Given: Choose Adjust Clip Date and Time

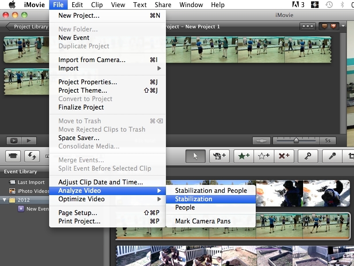Looking at the screenshot, I should (108, 182).
